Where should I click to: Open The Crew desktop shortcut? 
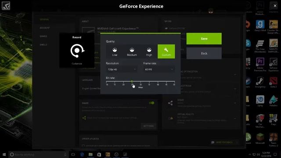[x=260, y=46]
